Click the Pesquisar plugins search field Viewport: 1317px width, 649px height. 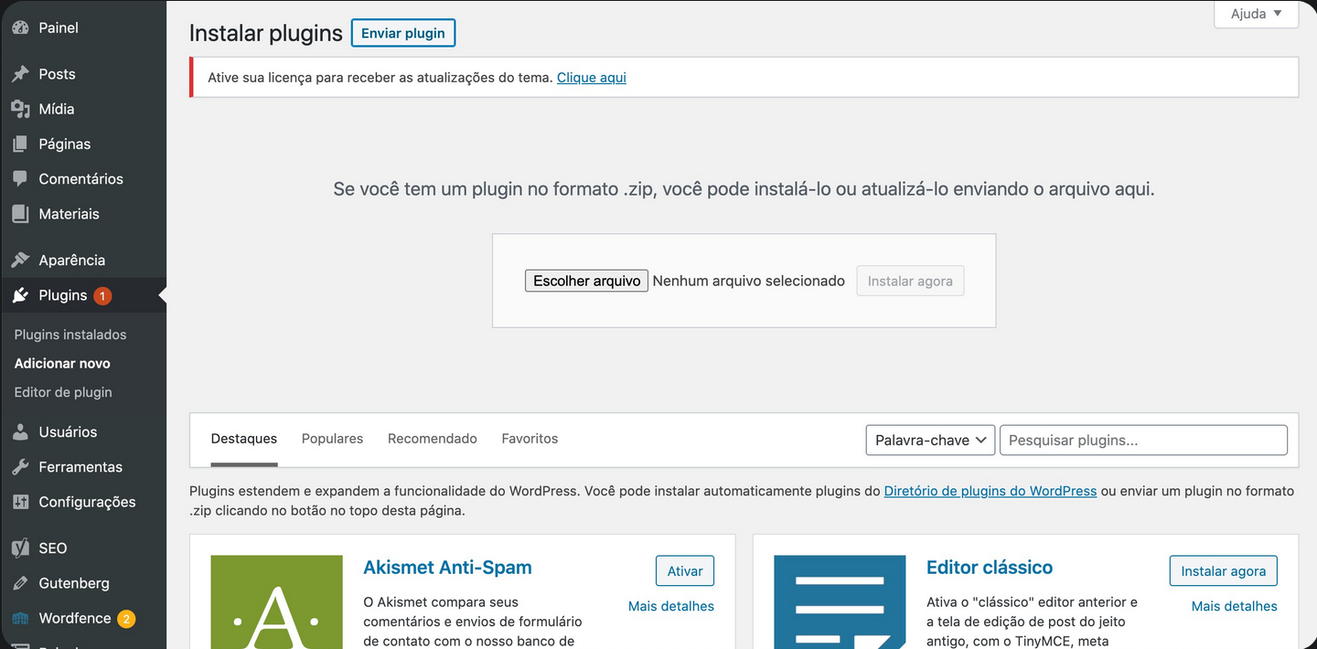pyautogui.click(x=1143, y=440)
